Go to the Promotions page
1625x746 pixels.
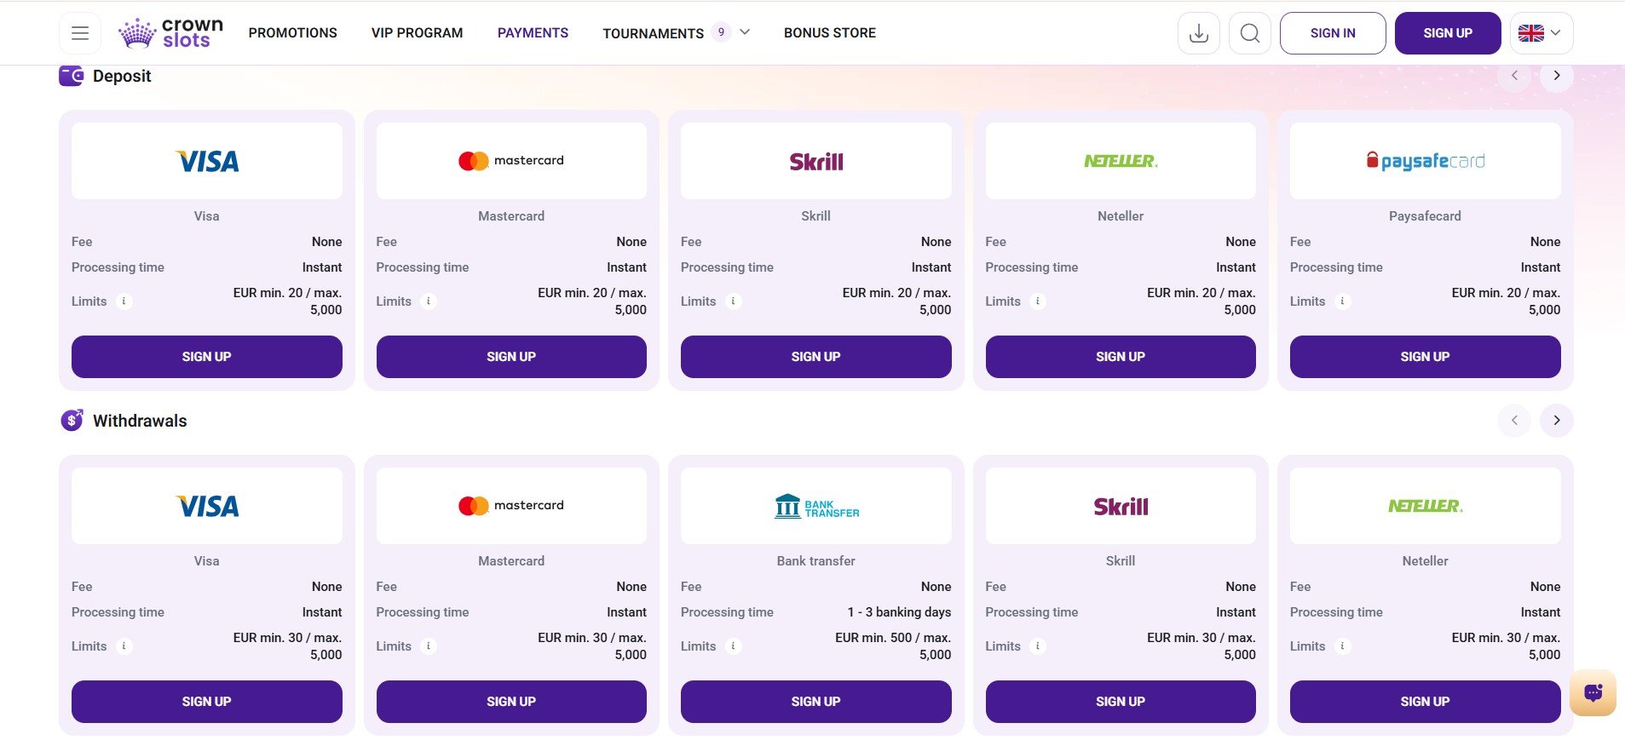[292, 33]
